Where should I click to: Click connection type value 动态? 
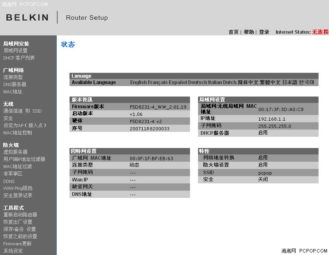point(134,165)
